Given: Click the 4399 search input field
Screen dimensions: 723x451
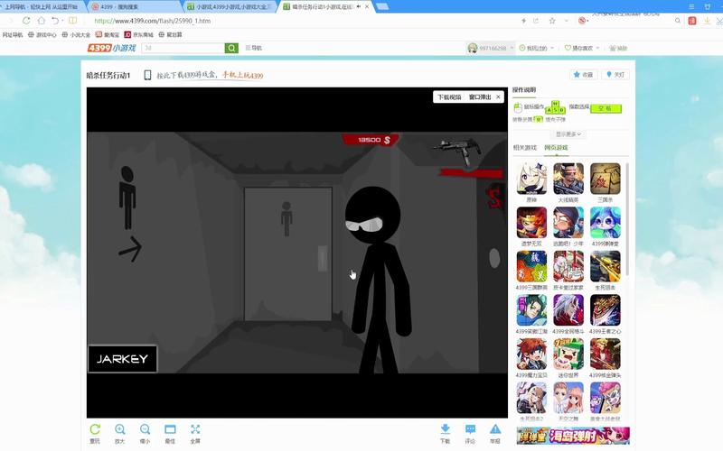Looking at the screenshot, I should click(182, 48).
